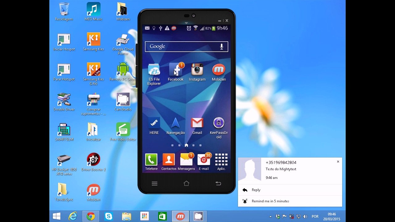
Task: Click the contact avatar in the notification
Action: click(x=250, y=169)
